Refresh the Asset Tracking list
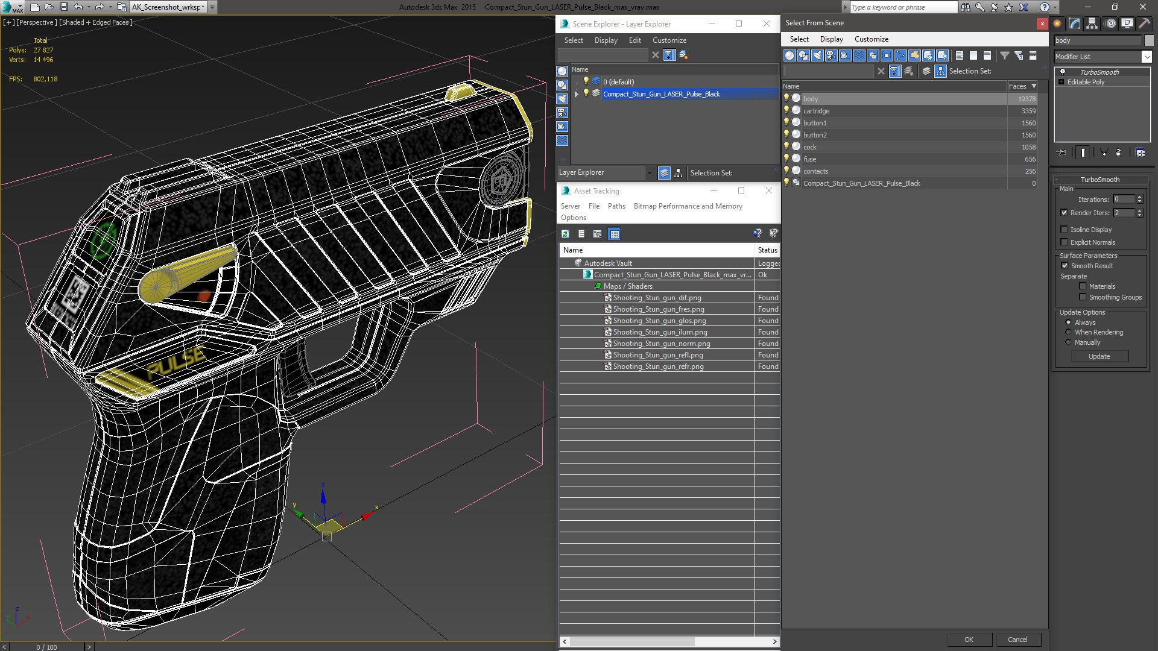The width and height of the screenshot is (1158, 651). [565, 234]
